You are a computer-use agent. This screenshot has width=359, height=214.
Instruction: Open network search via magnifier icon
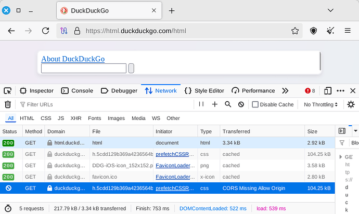pyautogui.click(x=228, y=104)
